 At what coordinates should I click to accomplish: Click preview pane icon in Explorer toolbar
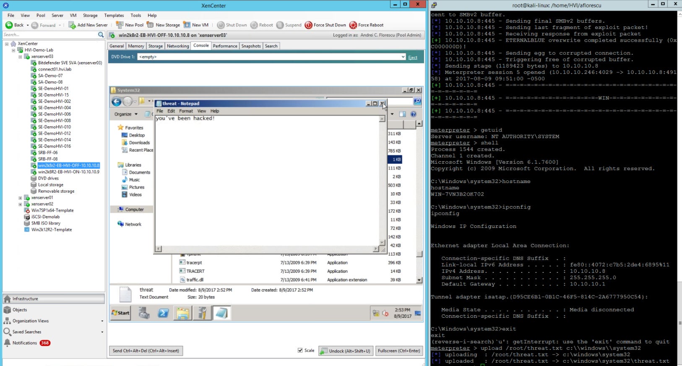pos(402,114)
